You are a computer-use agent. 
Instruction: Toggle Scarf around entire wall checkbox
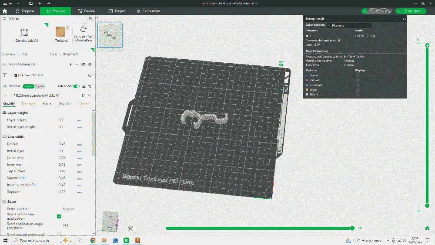59,235
